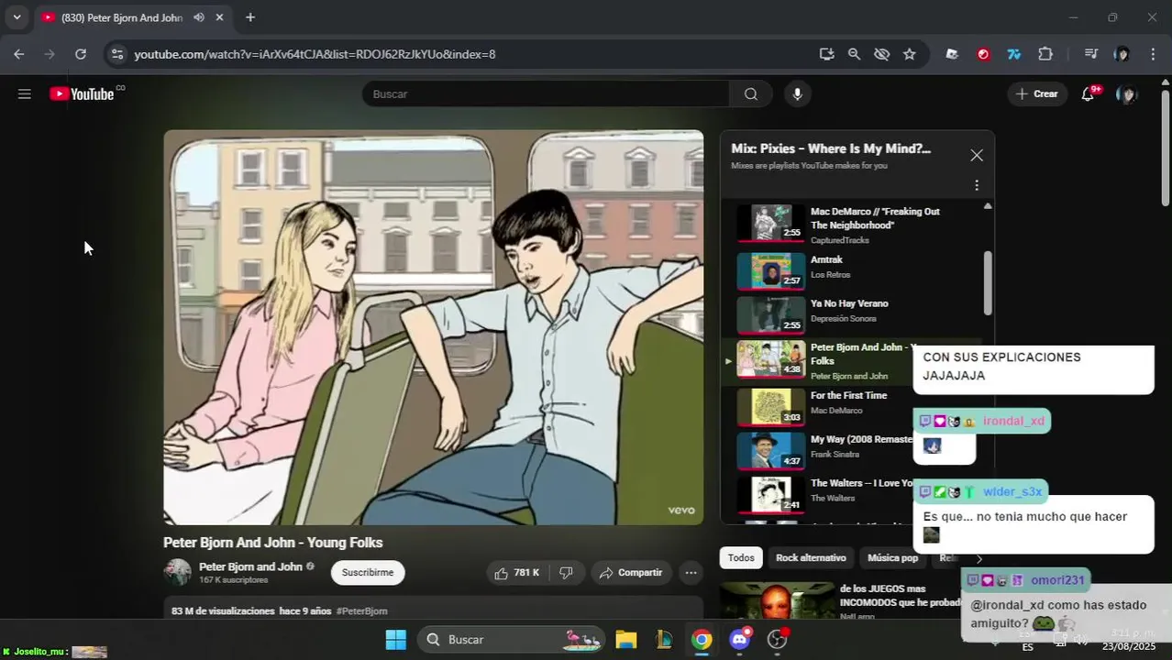Open the red circular extension icon
1172x660 pixels.
point(983,54)
